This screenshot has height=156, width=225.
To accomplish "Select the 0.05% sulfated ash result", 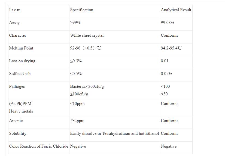I will [166, 74].
